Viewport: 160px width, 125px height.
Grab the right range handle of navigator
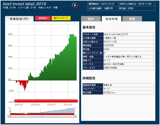tap(74, 111)
